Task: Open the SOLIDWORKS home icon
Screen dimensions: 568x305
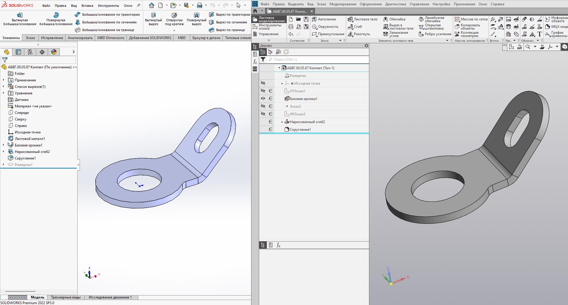Action: tap(152, 5)
